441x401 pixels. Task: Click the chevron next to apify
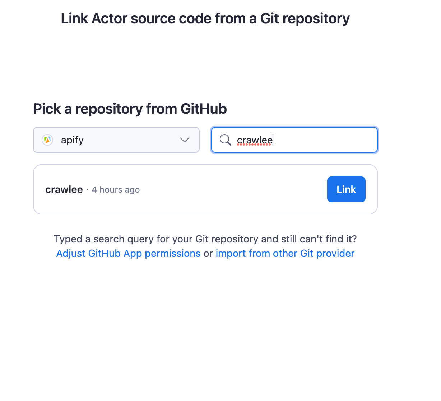(184, 140)
